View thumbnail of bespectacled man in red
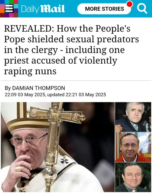Viewport: 152px width, 194px height. 133,147
